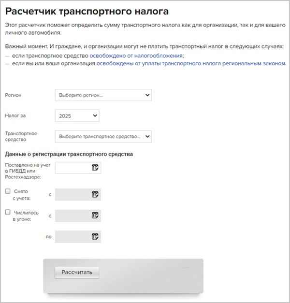
Task: Open the 'Выберите регион' dropdown
Action: coord(103,95)
